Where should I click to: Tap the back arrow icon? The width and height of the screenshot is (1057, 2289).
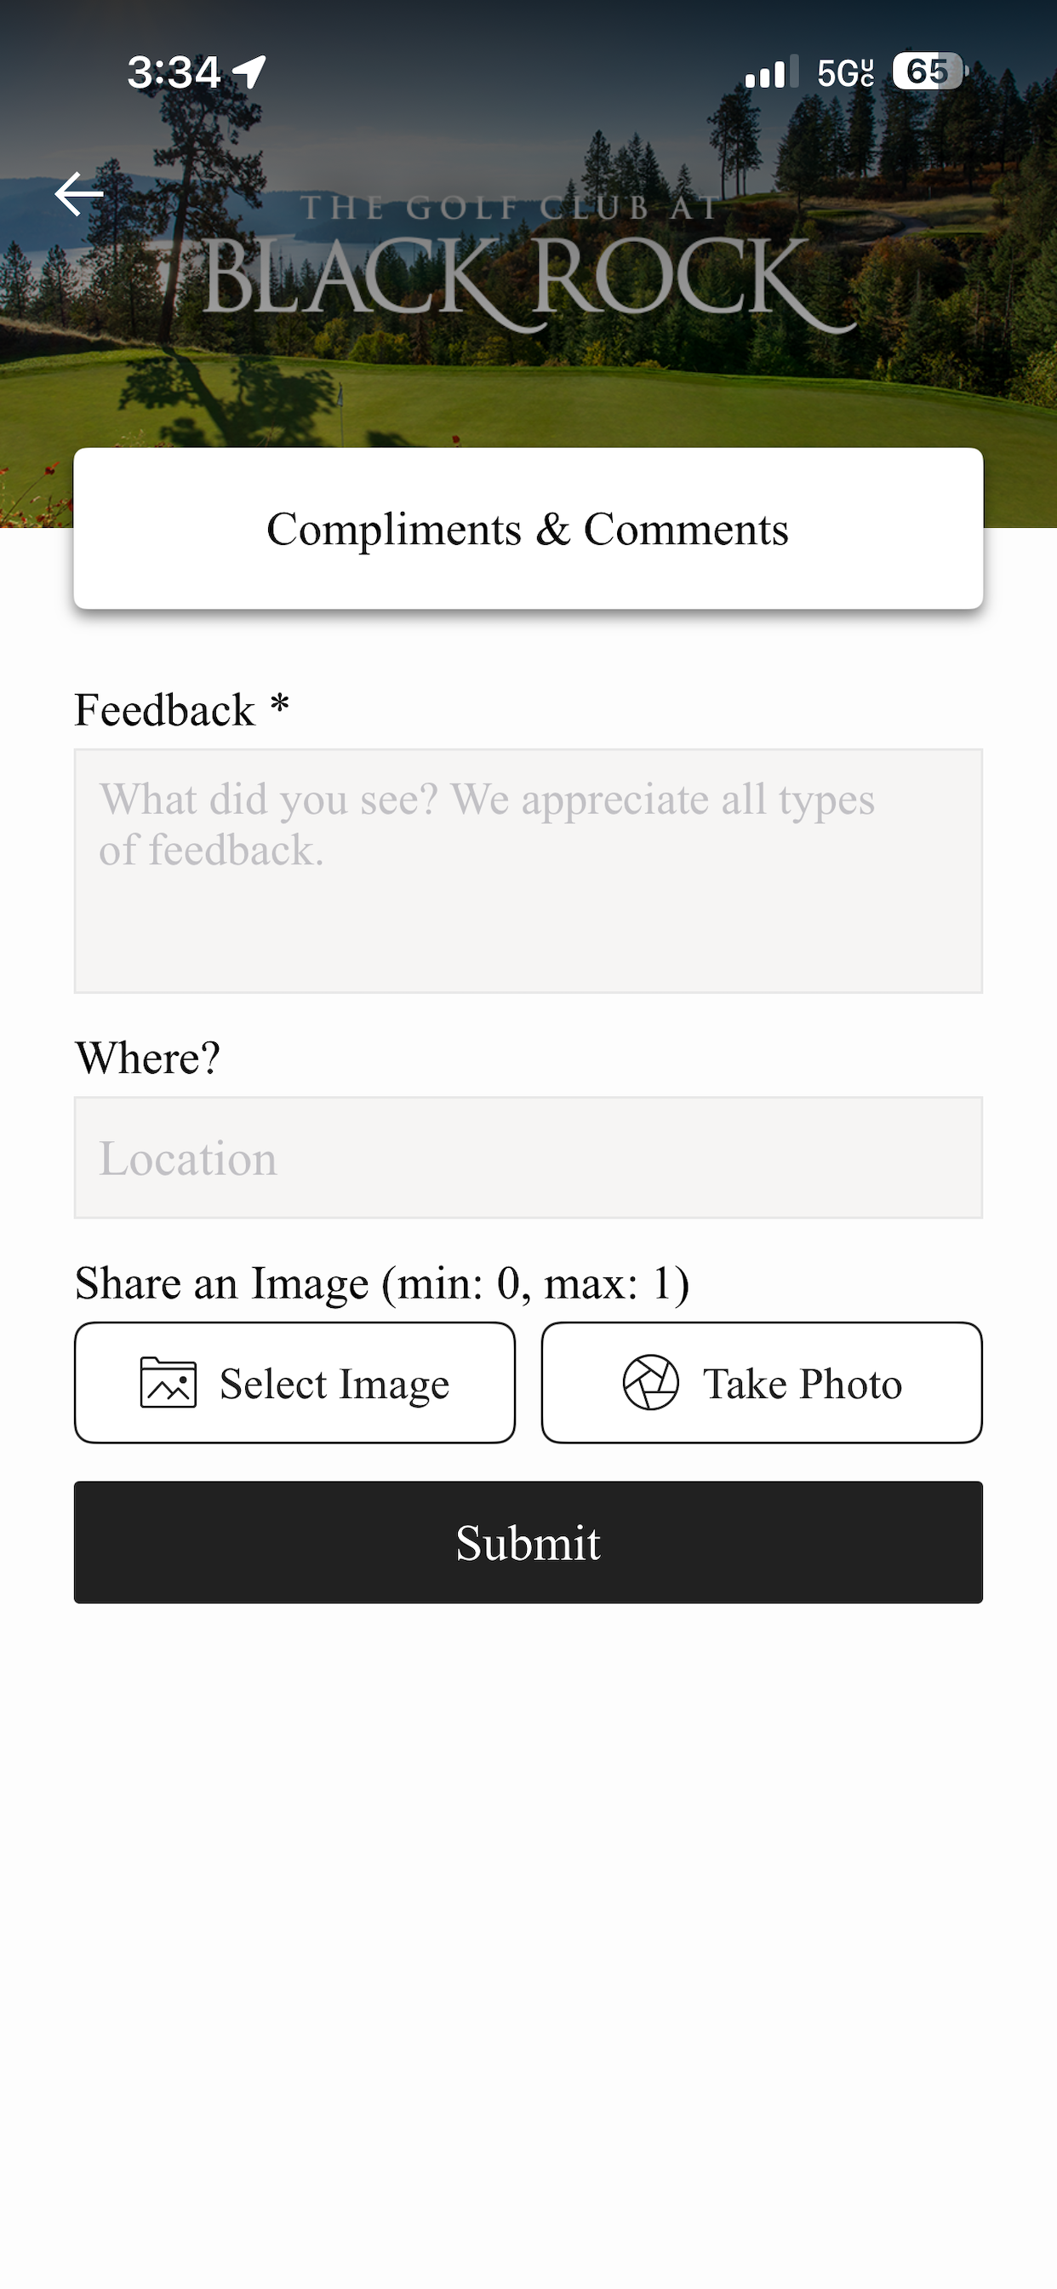(79, 193)
